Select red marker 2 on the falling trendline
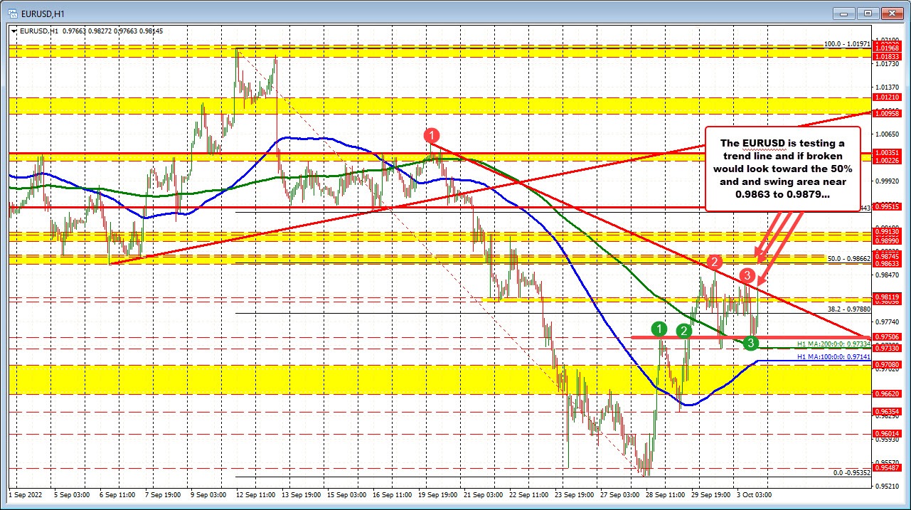 [713, 262]
